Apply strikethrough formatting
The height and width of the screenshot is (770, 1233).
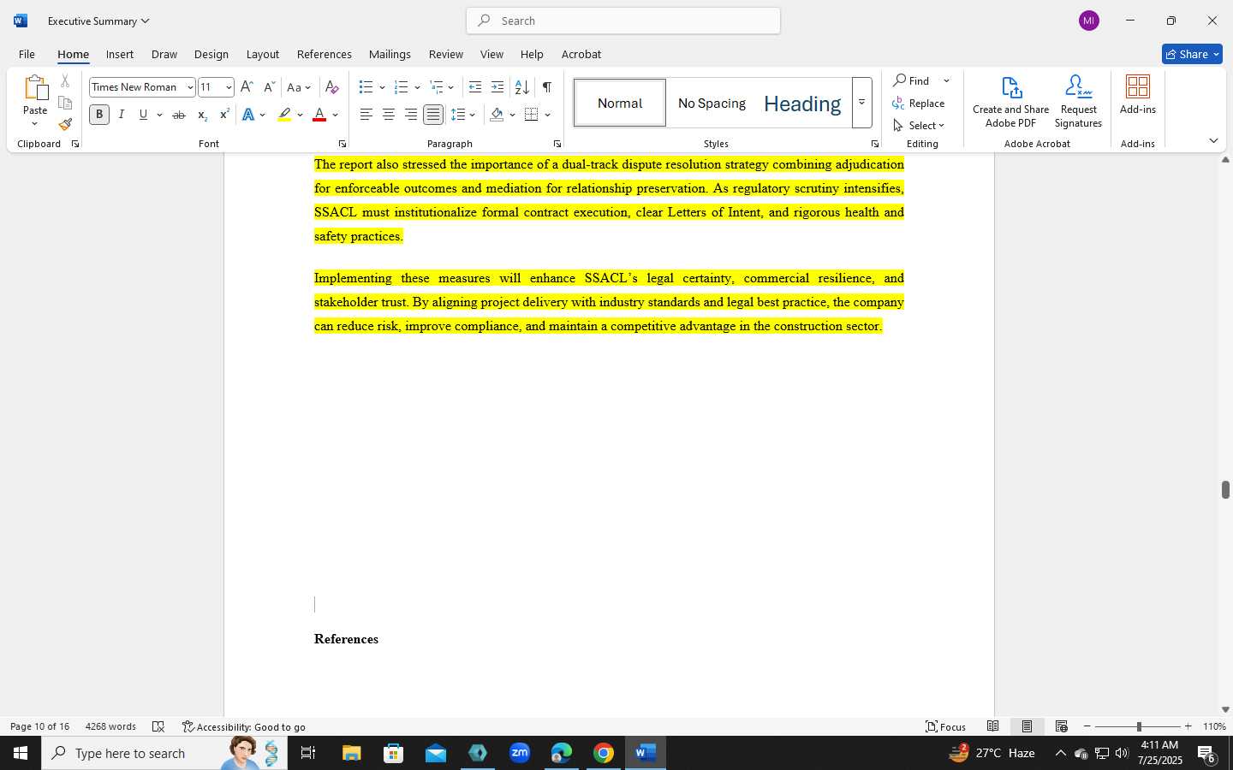click(178, 115)
